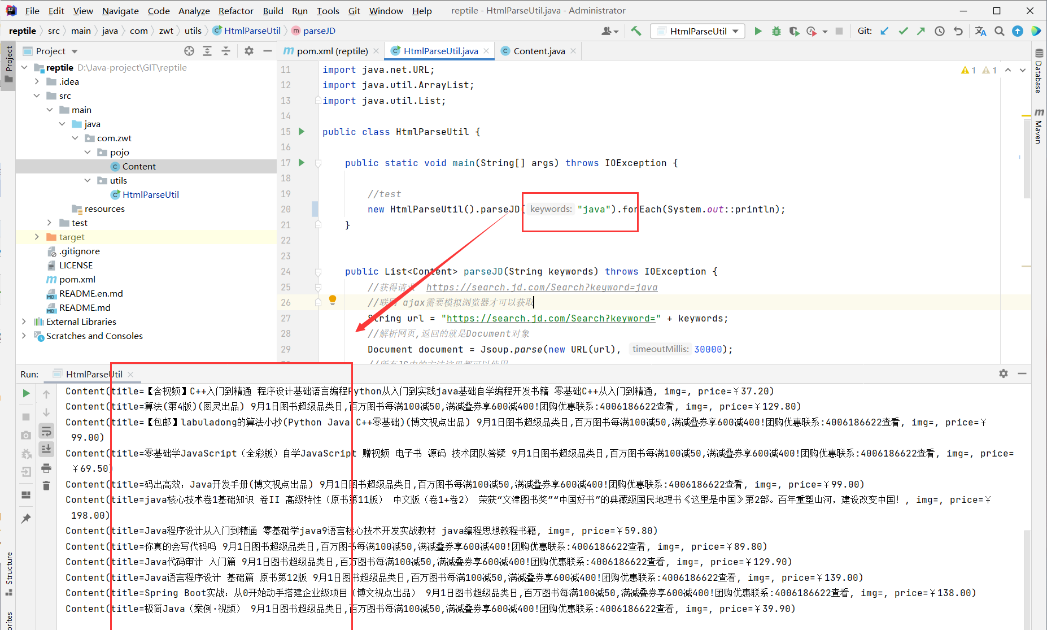
Task: Switch to Content.java editor tab
Action: [539, 51]
